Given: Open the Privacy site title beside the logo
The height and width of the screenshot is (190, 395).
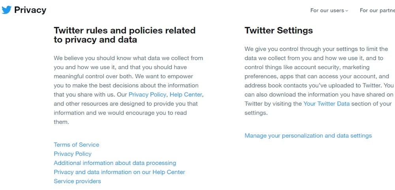Looking at the screenshot, I should [30, 10].
